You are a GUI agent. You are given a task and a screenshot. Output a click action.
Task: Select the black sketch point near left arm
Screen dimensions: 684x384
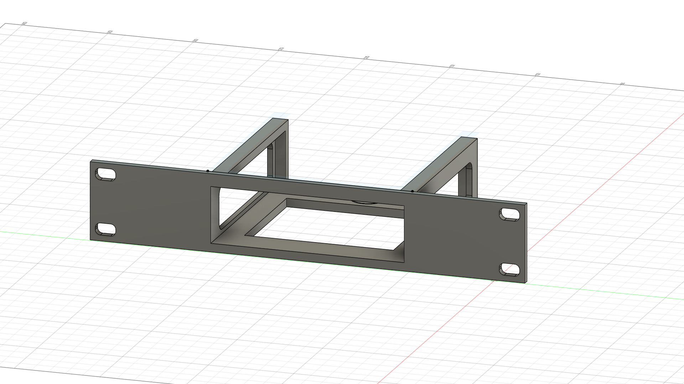pyautogui.click(x=208, y=171)
